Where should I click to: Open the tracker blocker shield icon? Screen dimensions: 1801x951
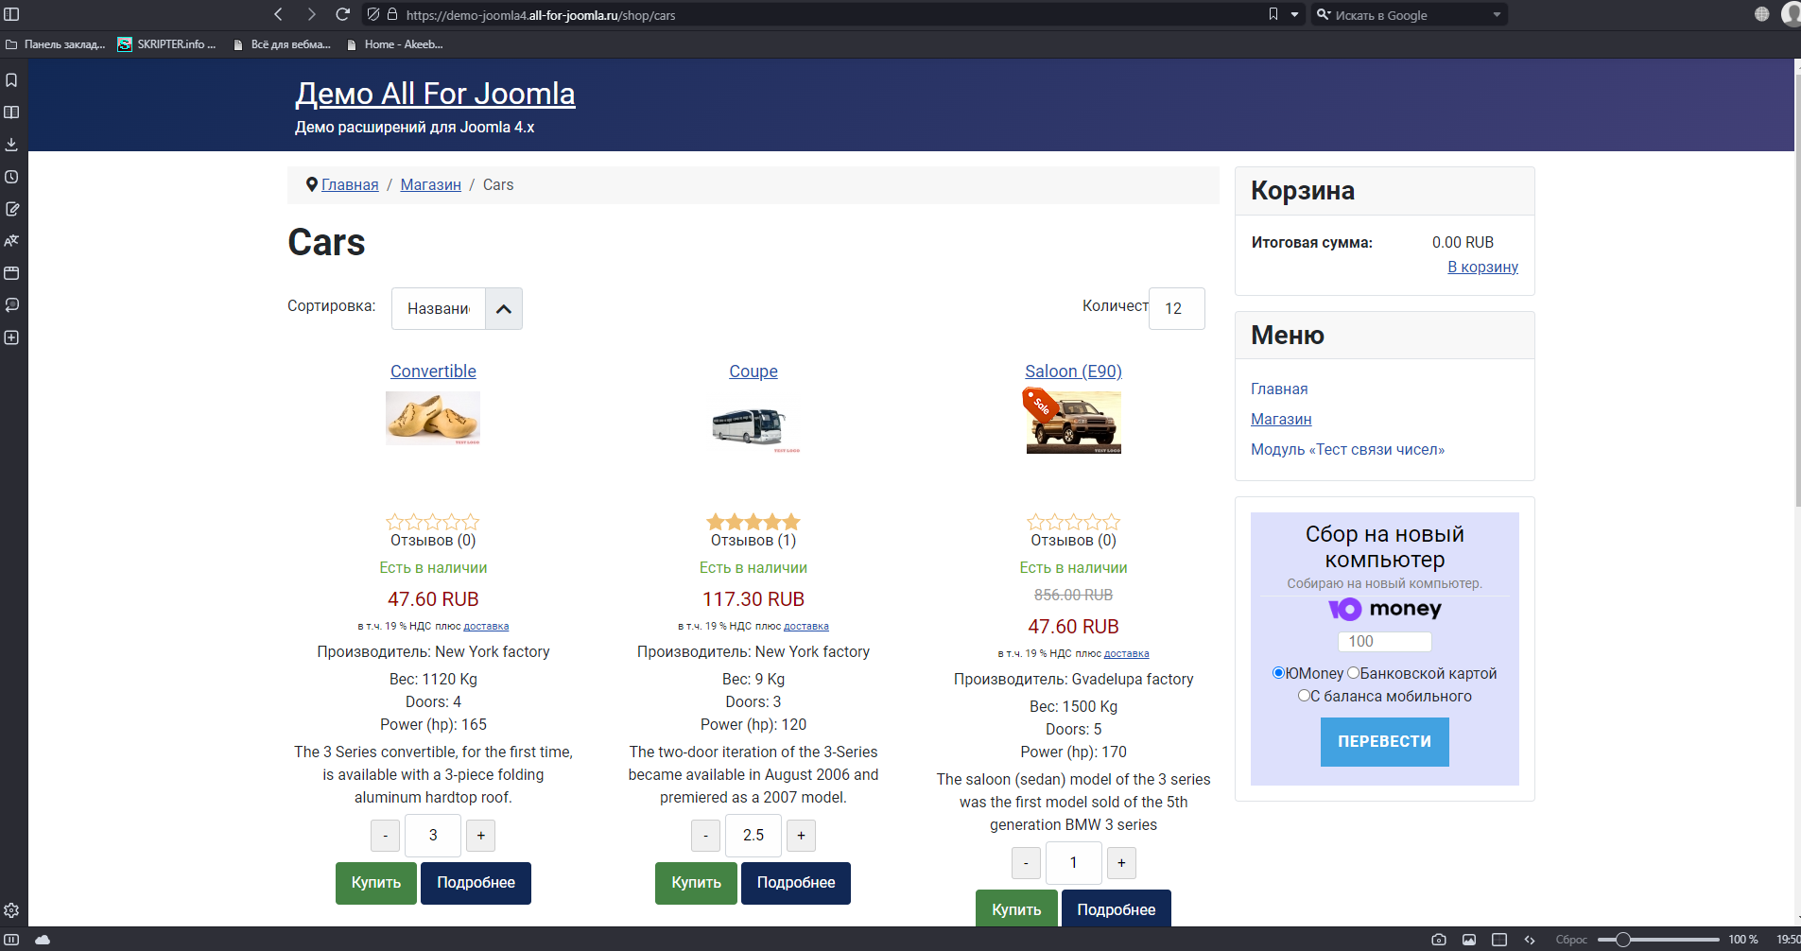[x=373, y=14]
